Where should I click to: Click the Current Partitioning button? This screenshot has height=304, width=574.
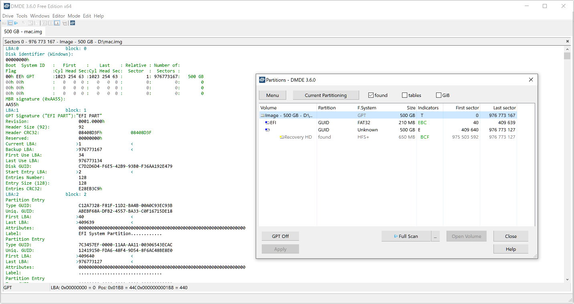click(x=325, y=95)
